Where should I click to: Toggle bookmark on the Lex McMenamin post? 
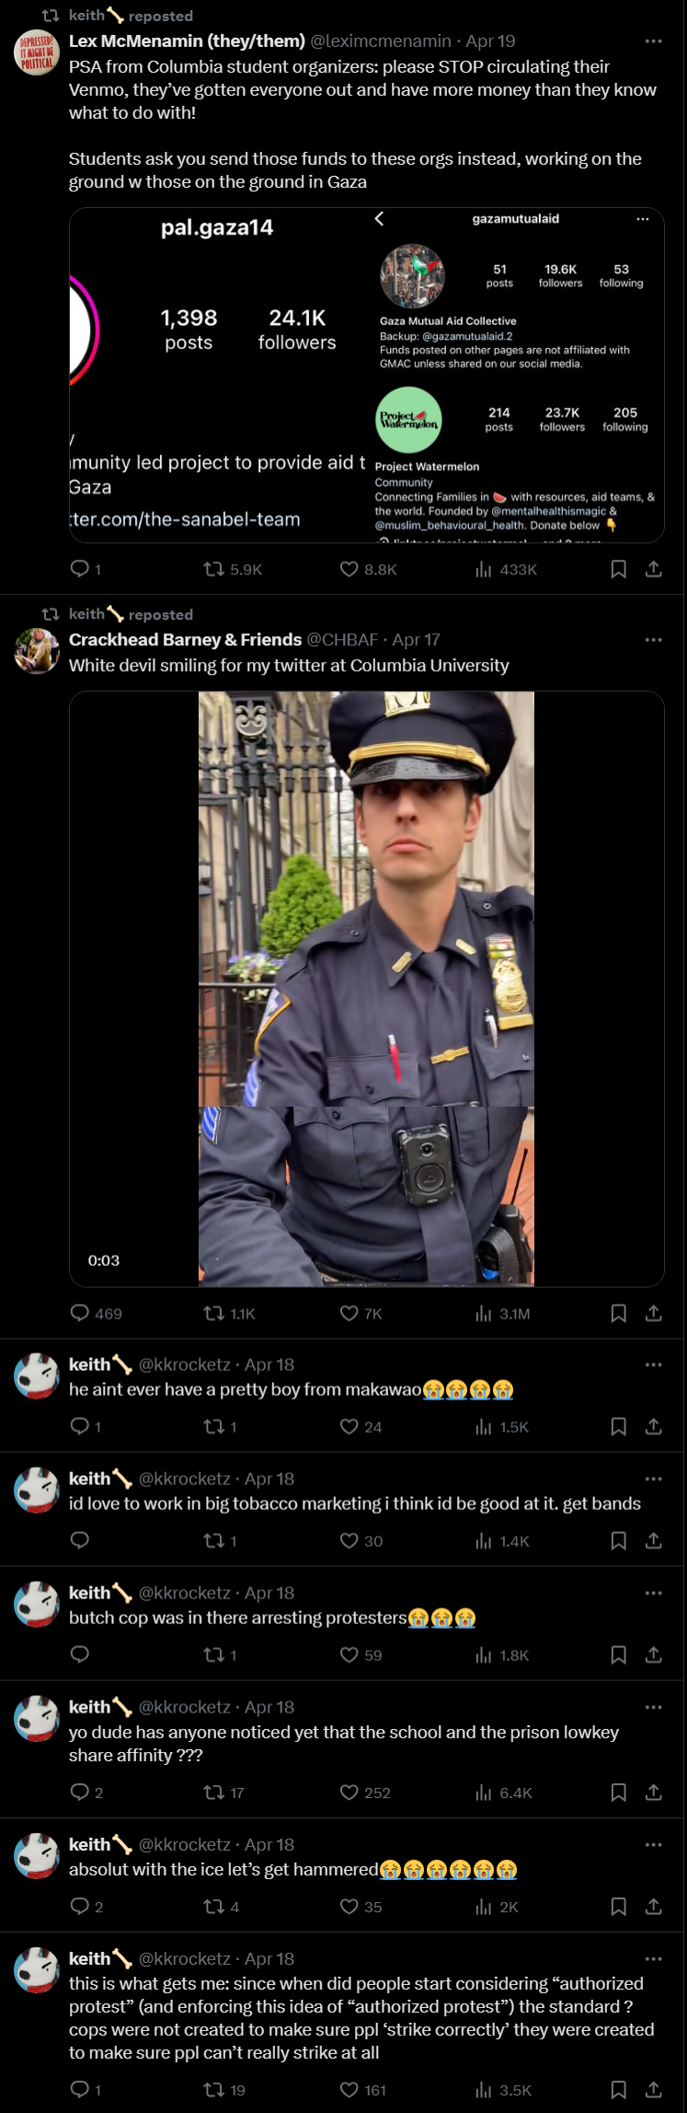619,569
